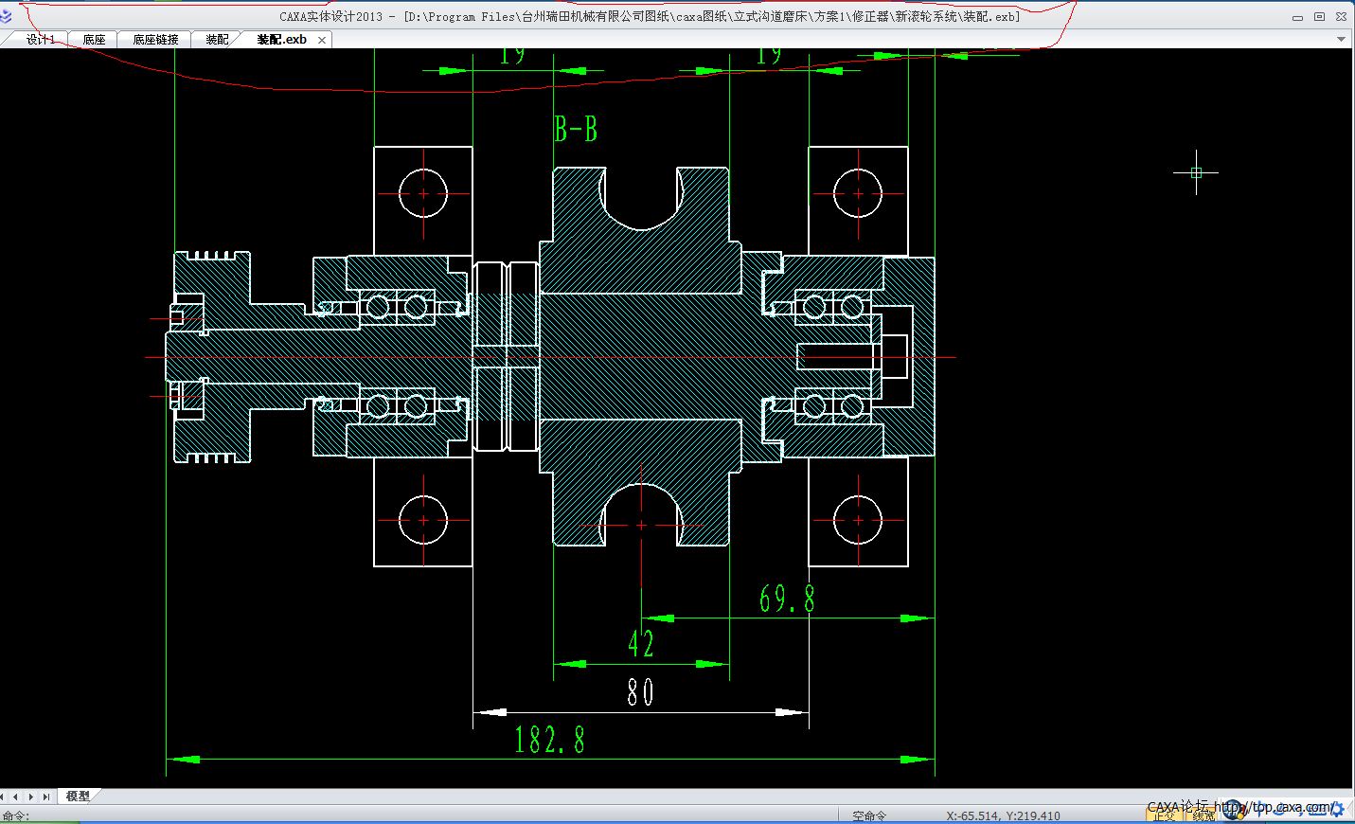This screenshot has width=1355, height=824.
Task: Click the 182.8 overall length dimension
Action: tap(549, 741)
